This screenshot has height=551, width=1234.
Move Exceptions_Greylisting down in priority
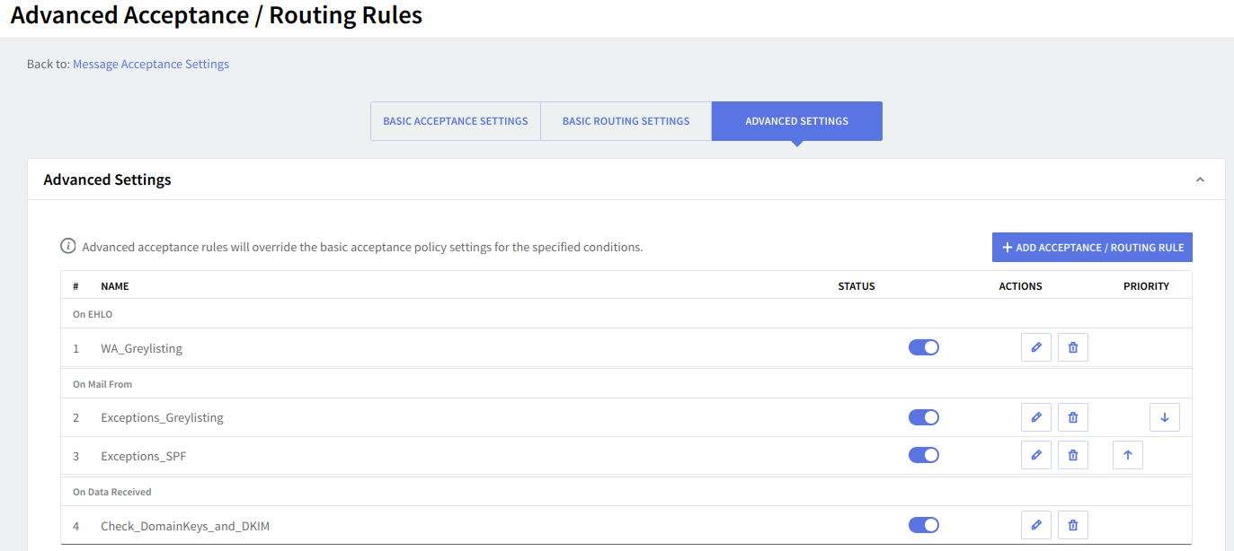pos(1164,417)
